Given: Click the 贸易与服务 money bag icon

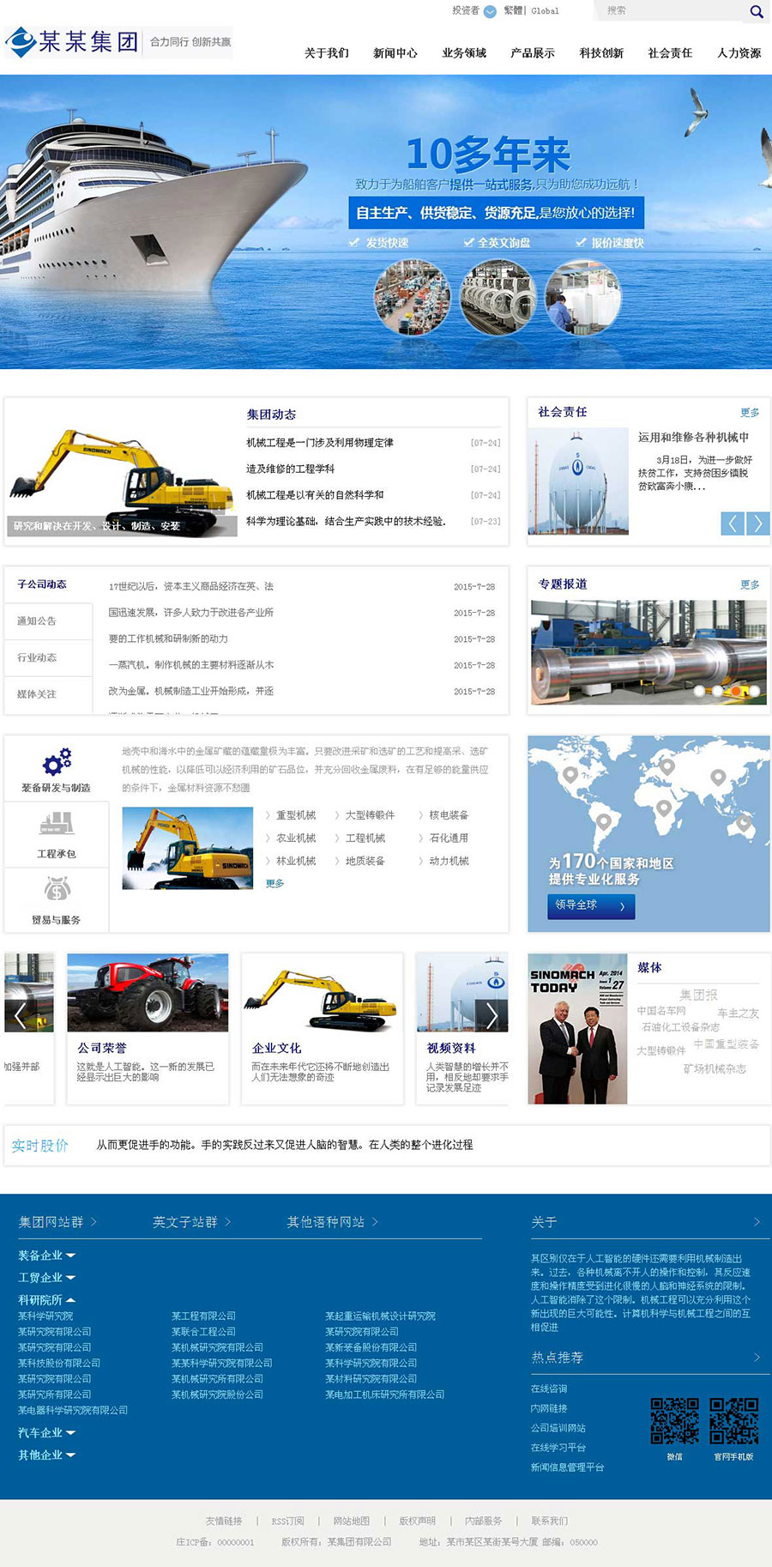Looking at the screenshot, I should (57, 890).
